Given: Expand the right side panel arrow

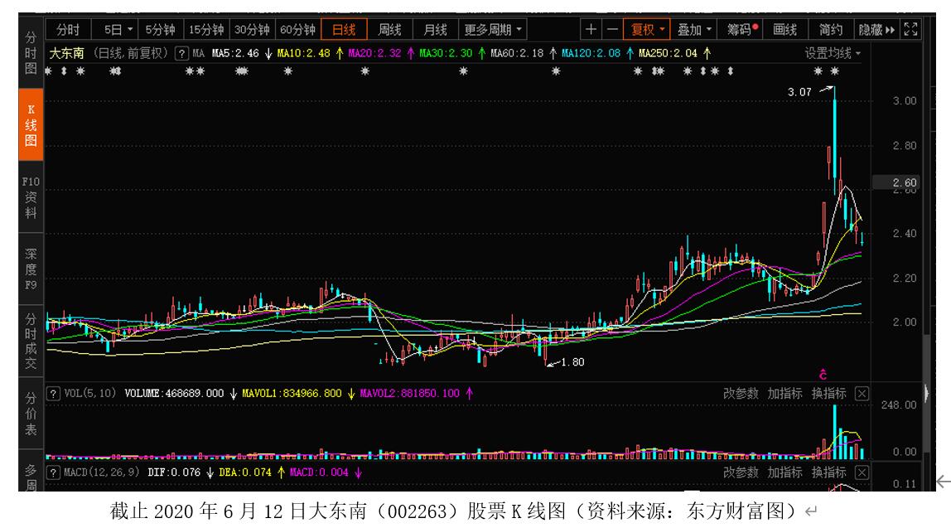Looking at the screenshot, I should click(x=926, y=393).
